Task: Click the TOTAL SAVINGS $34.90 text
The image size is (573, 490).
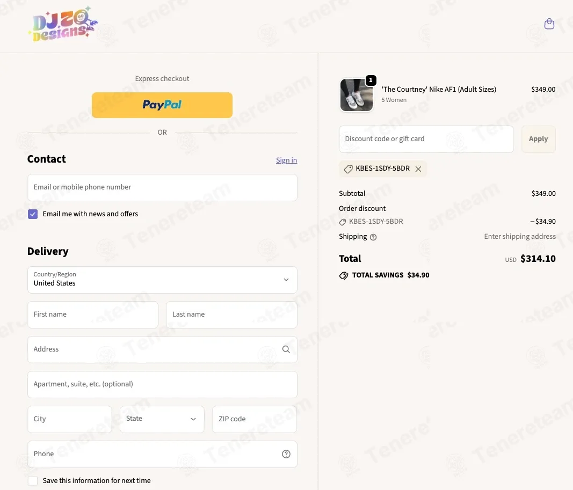Action: point(390,275)
